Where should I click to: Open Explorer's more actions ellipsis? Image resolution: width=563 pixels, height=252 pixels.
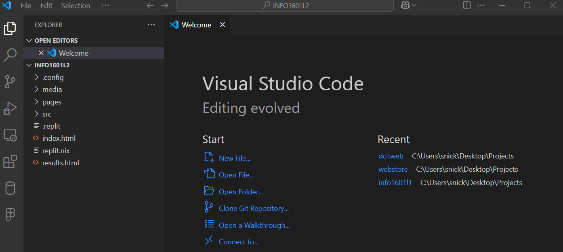(x=151, y=25)
